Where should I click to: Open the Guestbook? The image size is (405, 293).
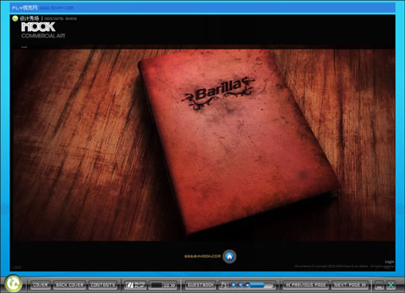pyautogui.click(x=200, y=285)
